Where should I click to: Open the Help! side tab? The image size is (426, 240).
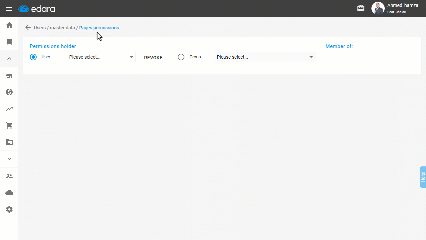[x=423, y=177]
